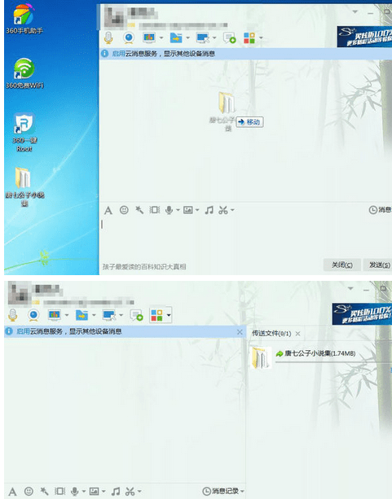Create discussion group in bottom chat window
This screenshot has height=499, width=392.
pyautogui.click(x=136, y=315)
